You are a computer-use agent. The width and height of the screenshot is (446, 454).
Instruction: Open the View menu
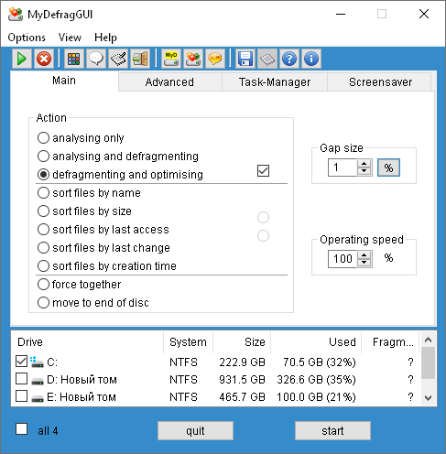point(70,38)
